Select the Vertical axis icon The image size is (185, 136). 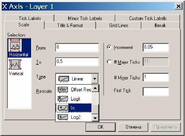[x=15, y=64]
